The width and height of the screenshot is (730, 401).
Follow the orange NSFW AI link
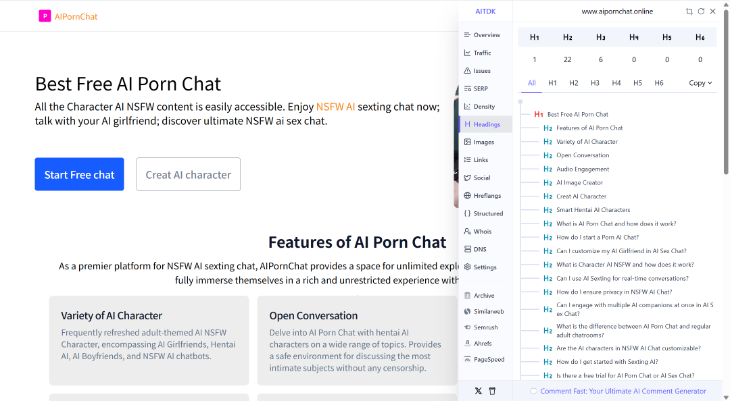point(335,107)
